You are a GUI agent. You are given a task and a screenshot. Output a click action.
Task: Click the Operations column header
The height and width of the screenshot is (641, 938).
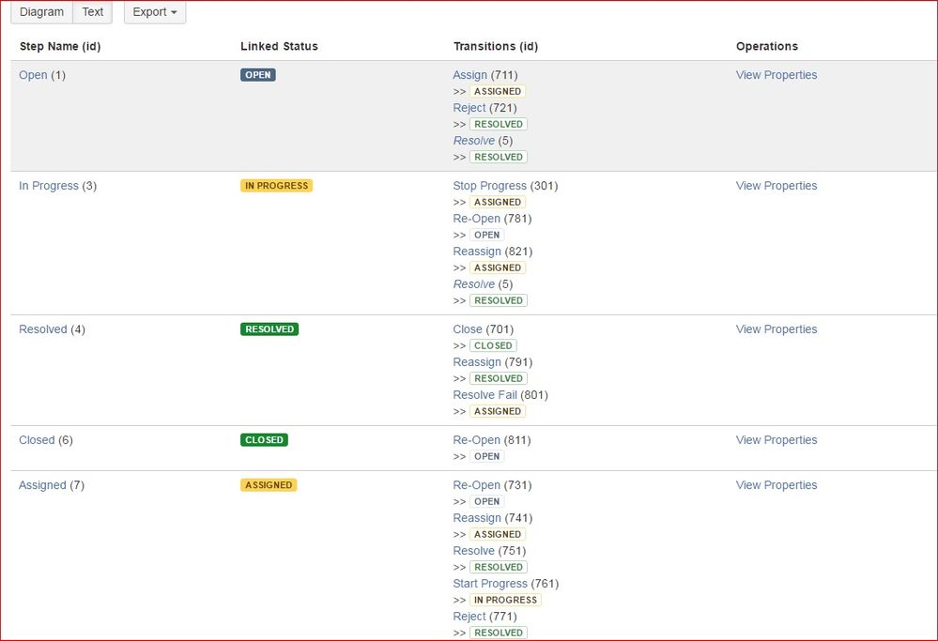(767, 46)
